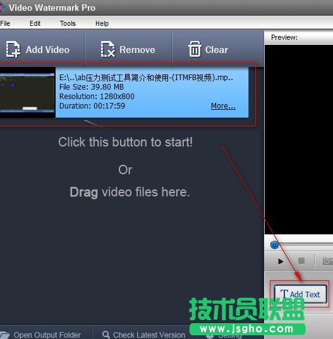Open the Edit menu

click(35, 23)
